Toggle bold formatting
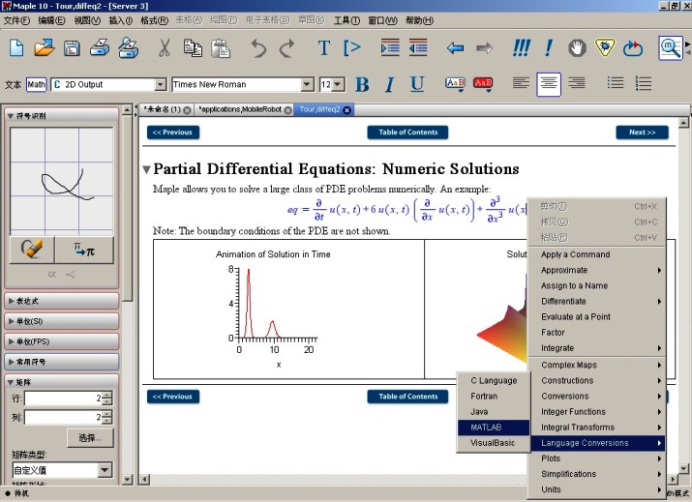This screenshot has width=692, height=502. point(362,84)
